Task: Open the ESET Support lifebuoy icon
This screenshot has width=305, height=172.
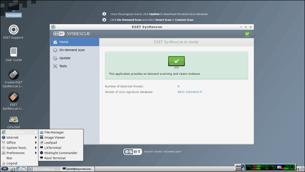Action: tap(13, 30)
